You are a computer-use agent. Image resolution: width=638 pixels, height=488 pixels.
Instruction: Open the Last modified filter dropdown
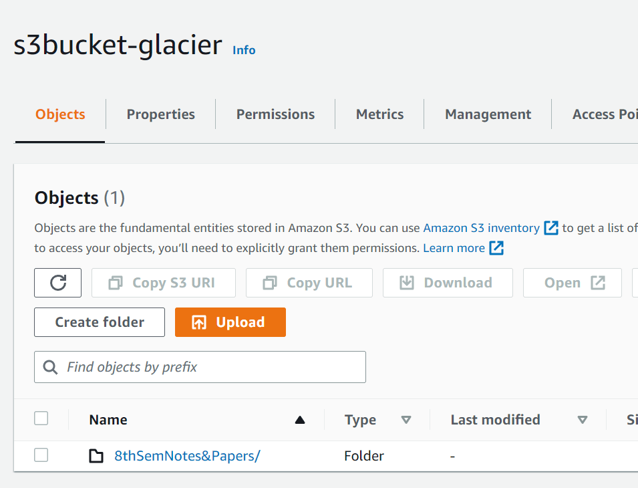pos(583,420)
